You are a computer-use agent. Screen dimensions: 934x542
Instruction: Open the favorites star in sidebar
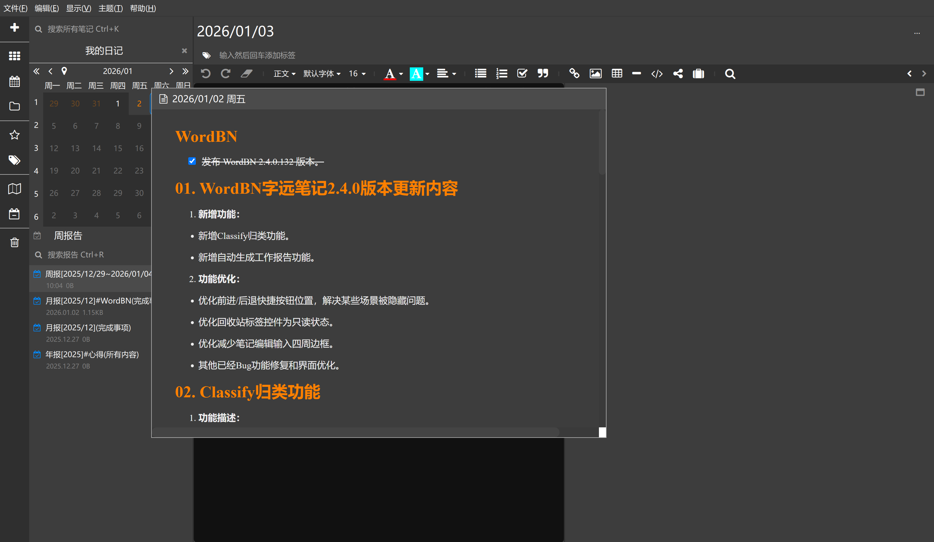click(x=15, y=135)
